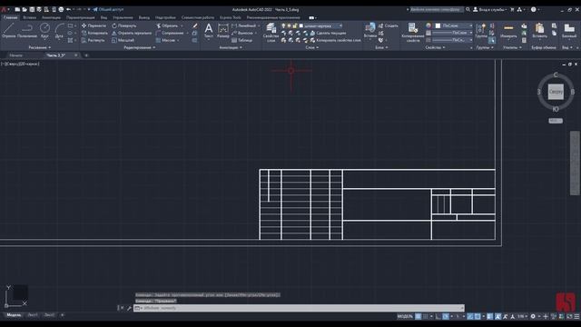Click the Plot (print) icon in quick access

tap(61, 10)
